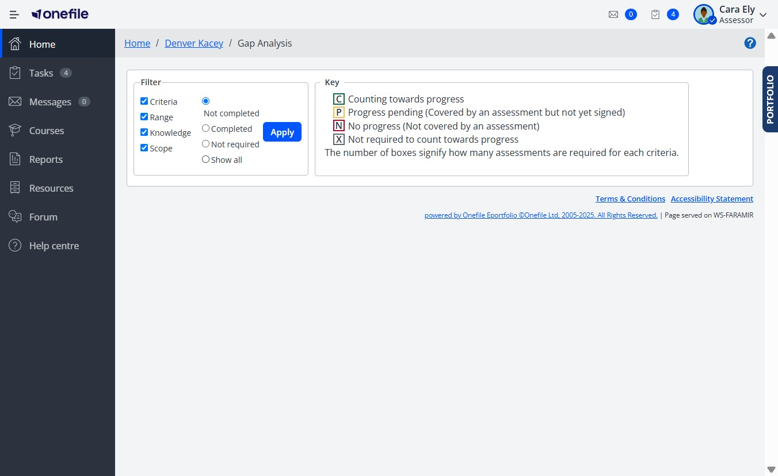Click the Courses graduation cap icon

tap(16, 130)
